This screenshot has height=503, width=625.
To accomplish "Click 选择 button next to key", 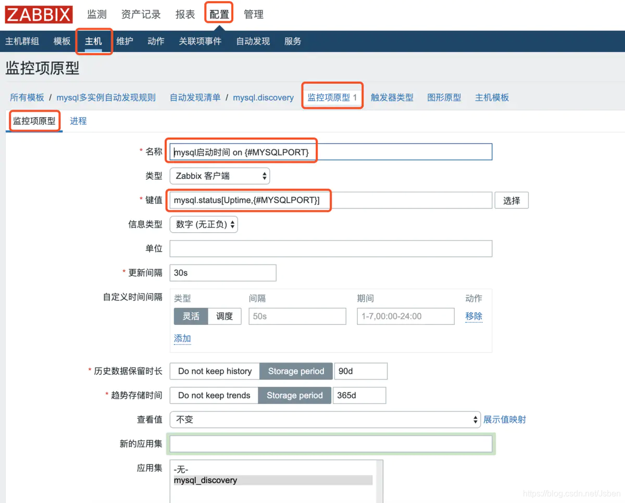I will [x=511, y=200].
